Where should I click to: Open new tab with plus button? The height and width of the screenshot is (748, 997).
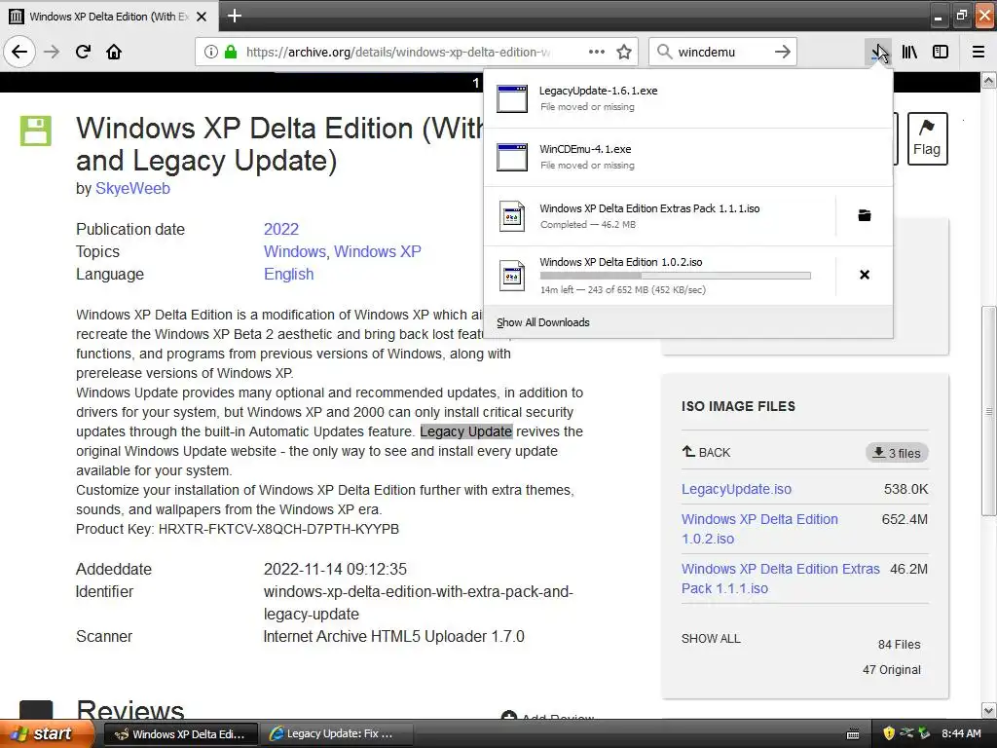click(x=234, y=16)
